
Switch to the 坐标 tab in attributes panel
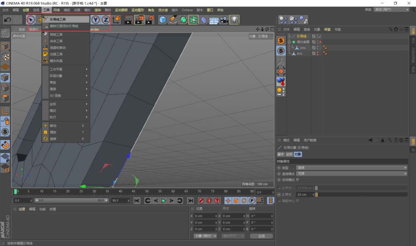point(290,154)
